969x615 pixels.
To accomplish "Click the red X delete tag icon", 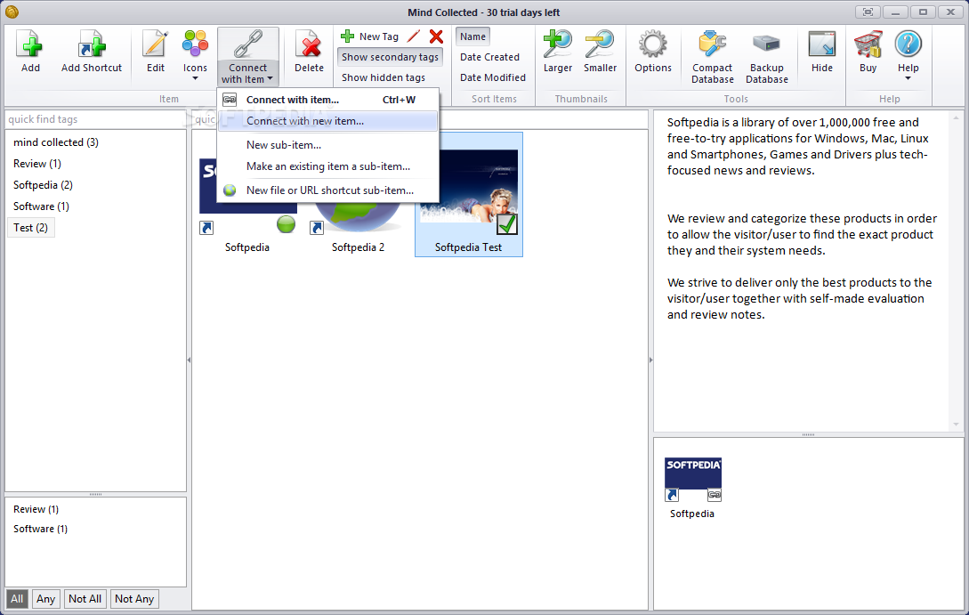I will point(436,36).
